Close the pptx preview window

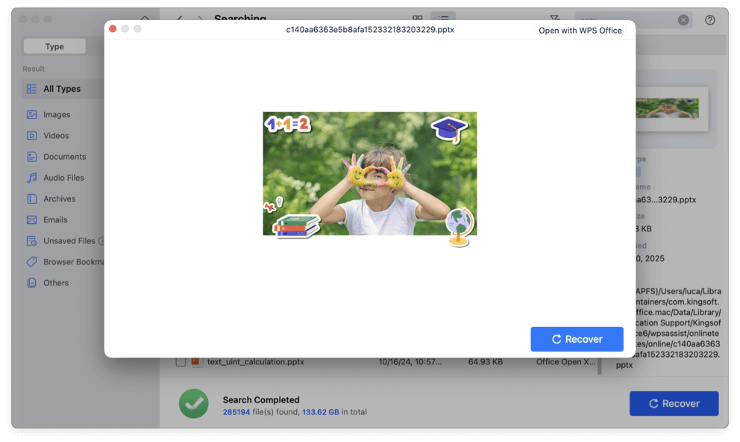pos(113,29)
